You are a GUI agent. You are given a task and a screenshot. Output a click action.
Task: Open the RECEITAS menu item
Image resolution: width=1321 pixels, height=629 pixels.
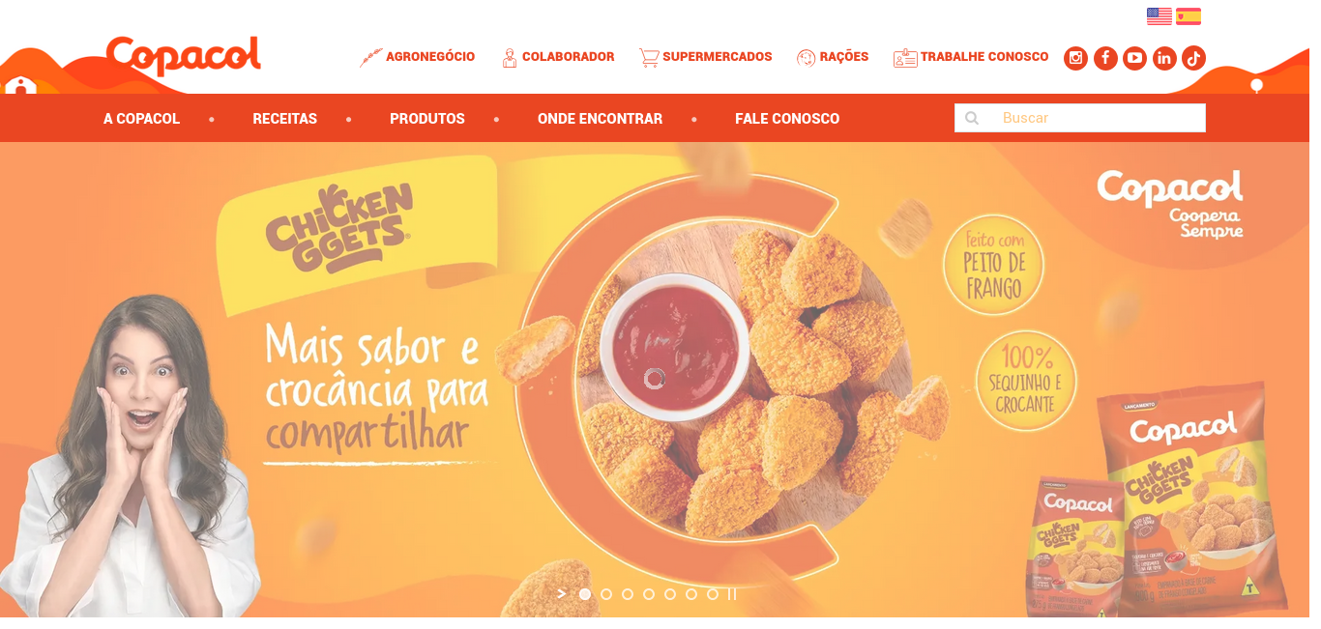coord(285,119)
